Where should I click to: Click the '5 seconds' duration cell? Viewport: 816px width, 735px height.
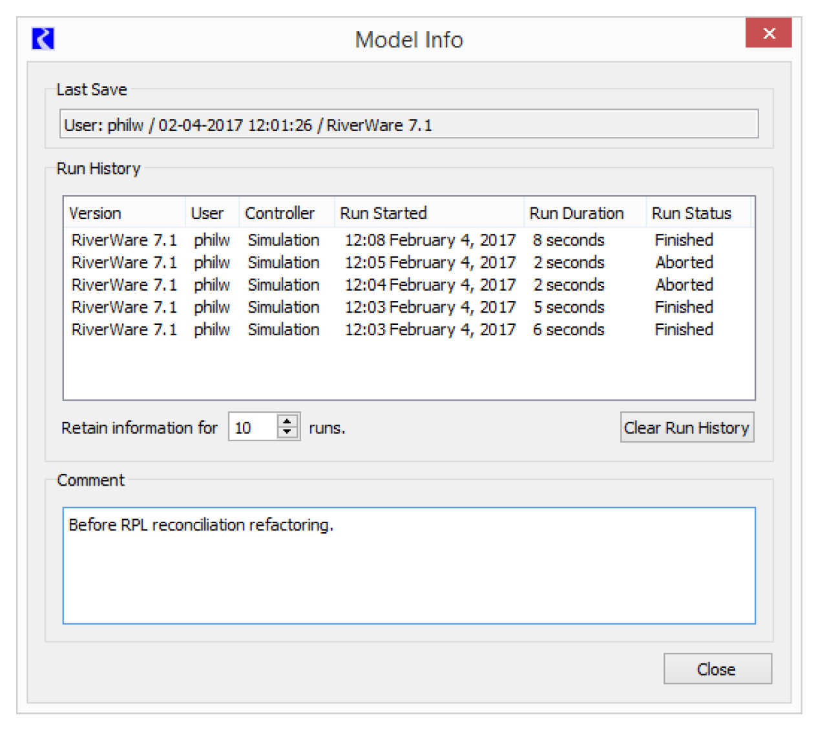pyautogui.click(x=569, y=307)
